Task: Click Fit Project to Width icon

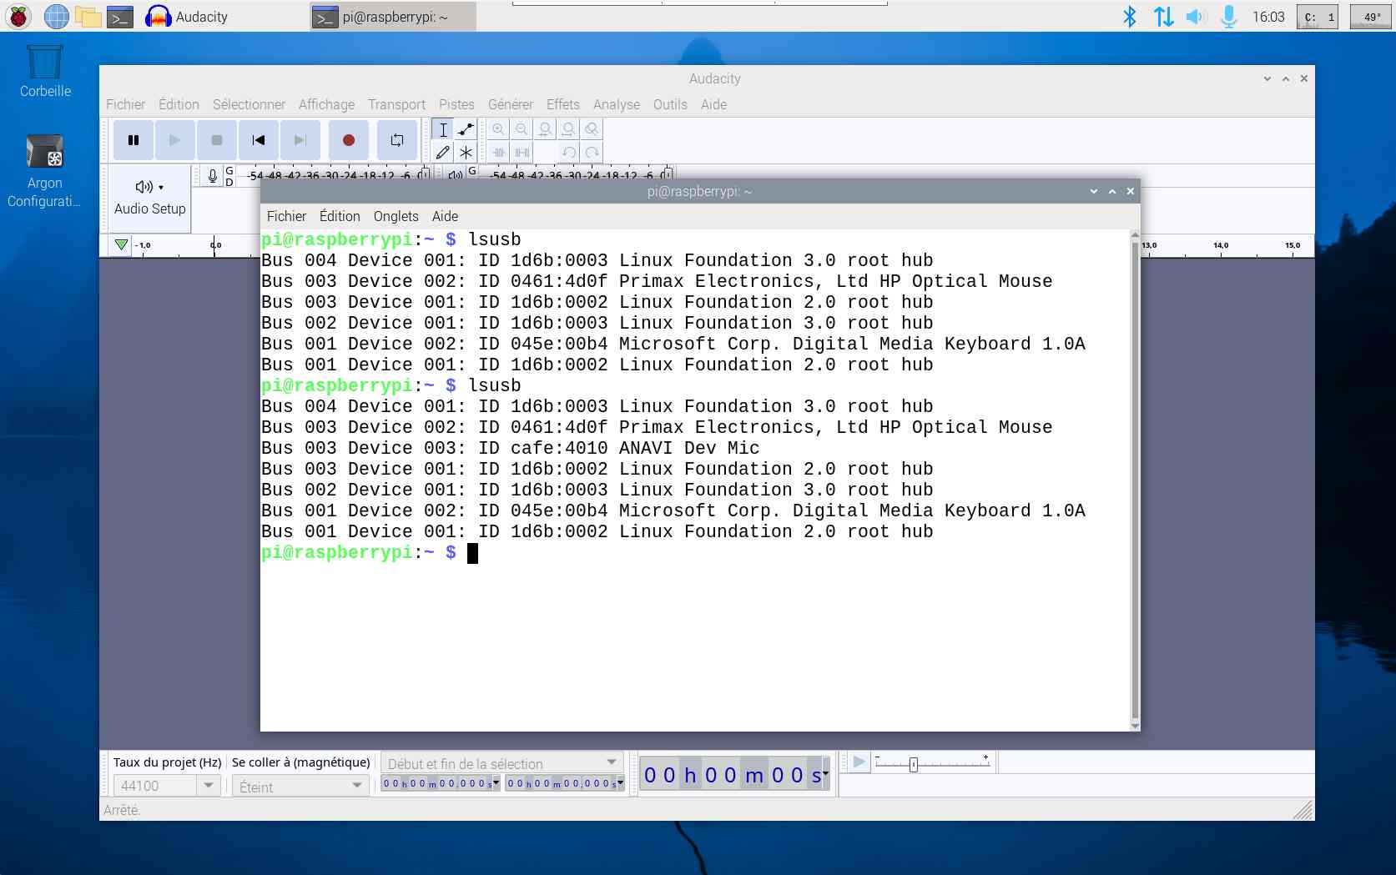Action: coord(568,129)
